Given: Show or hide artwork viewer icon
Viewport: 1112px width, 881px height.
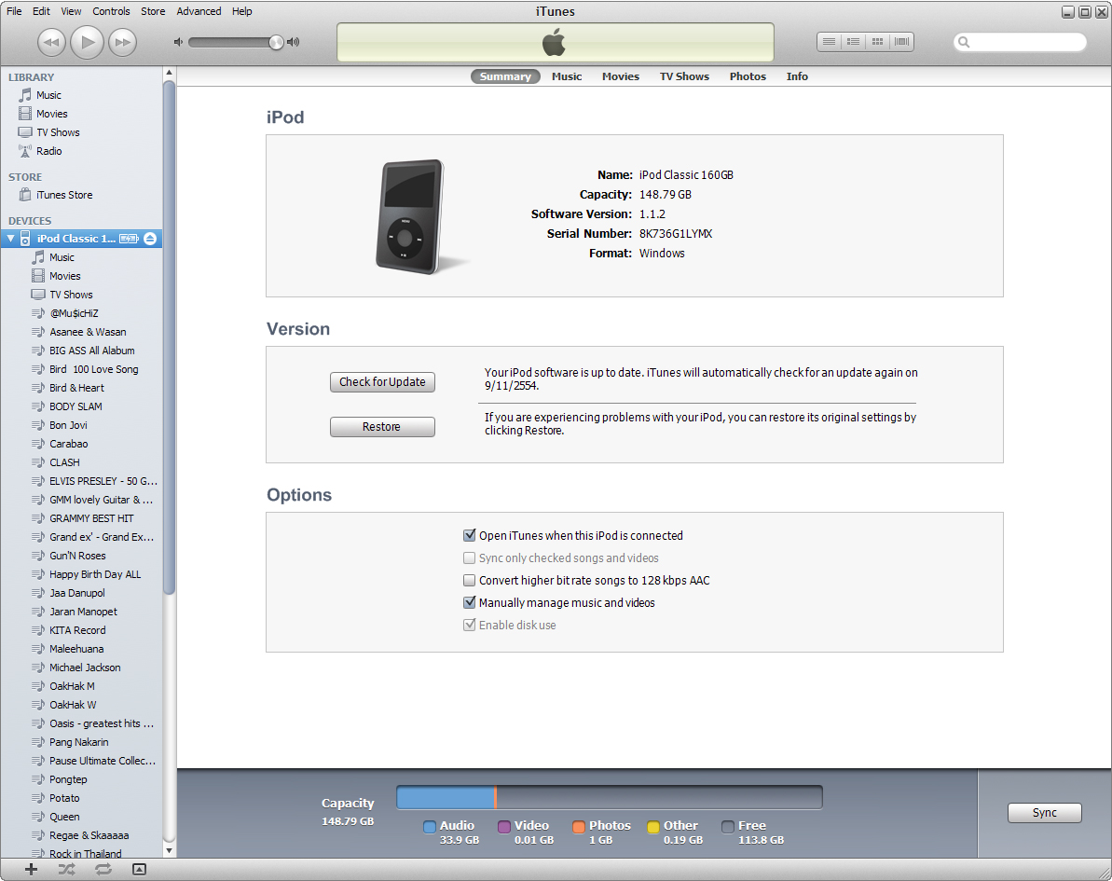Looking at the screenshot, I should pos(139,869).
